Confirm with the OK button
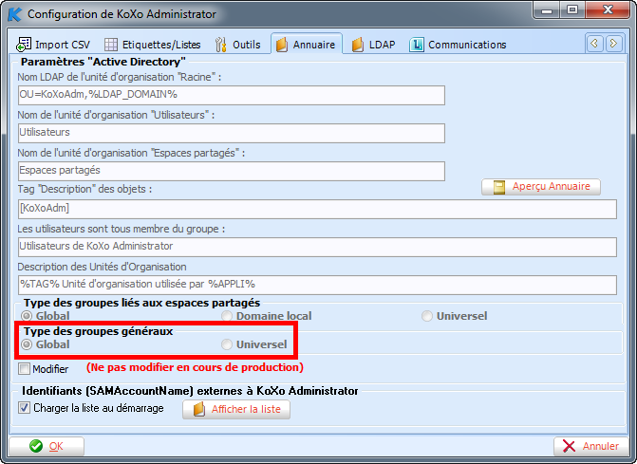The height and width of the screenshot is (464, 637). pos(47,446)
